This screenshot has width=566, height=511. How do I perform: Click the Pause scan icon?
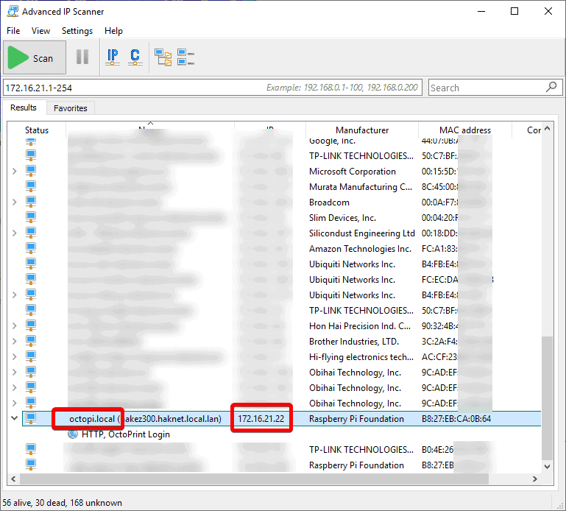coord(82,57)
